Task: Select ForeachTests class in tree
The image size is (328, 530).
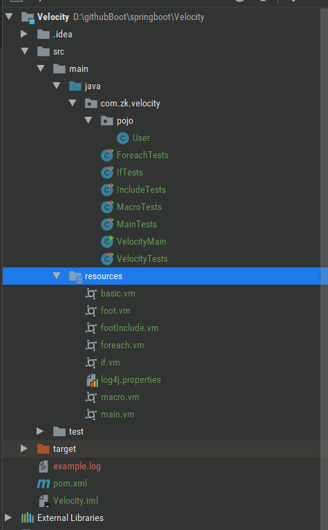Action: point(142,155)
